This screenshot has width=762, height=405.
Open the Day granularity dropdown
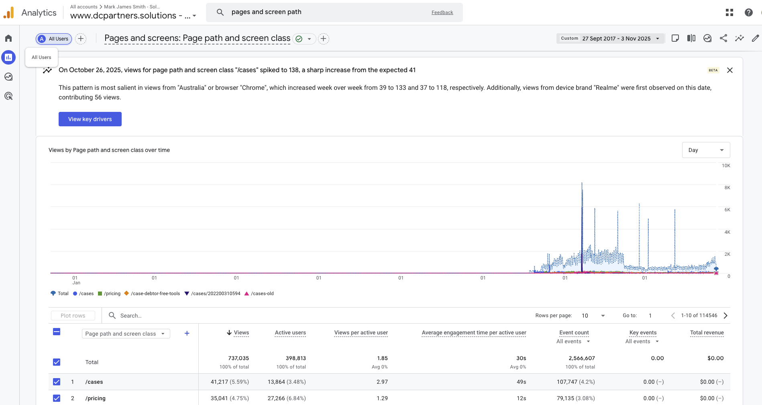pyautogui.click(x=706, y=150)
